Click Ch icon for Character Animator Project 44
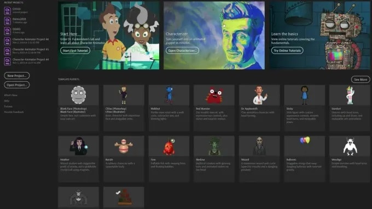 click(7, 61)
